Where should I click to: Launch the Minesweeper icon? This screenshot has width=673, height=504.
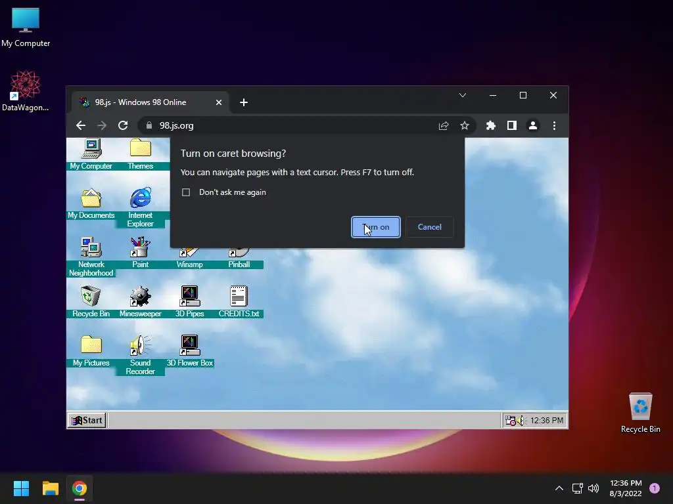141,297
